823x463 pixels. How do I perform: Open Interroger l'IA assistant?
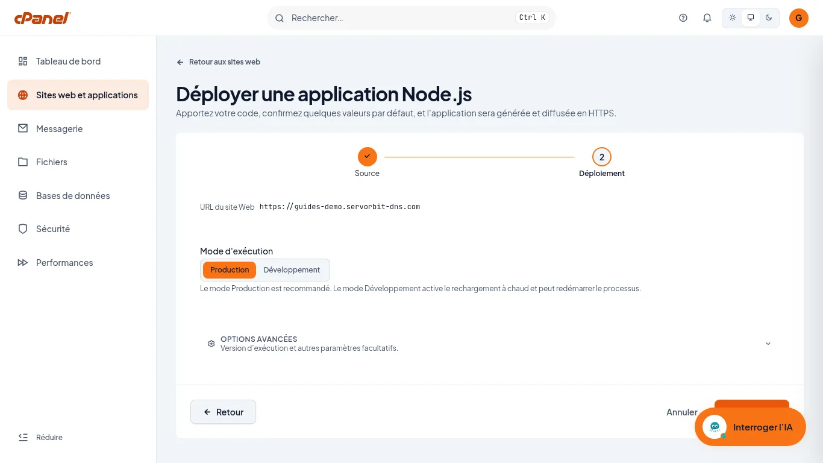point(750,427)
